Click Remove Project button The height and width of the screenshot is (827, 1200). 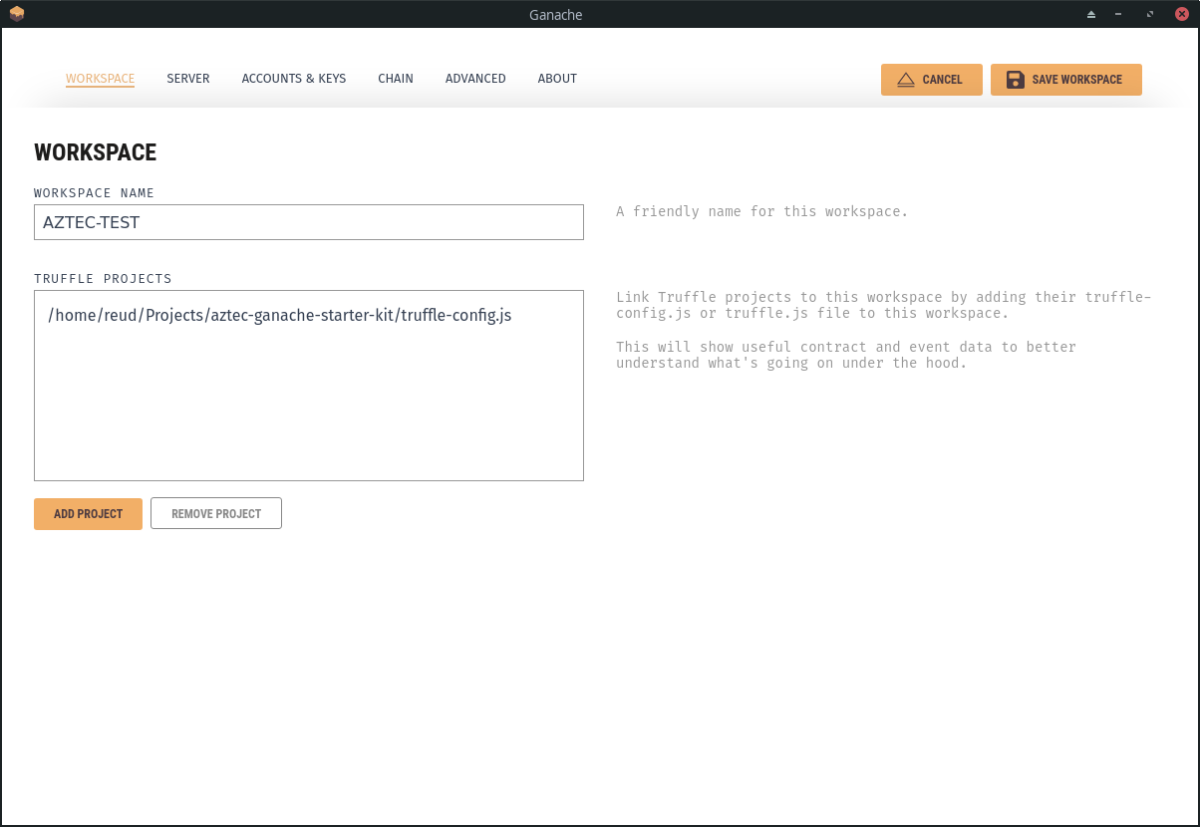(216, 514)
